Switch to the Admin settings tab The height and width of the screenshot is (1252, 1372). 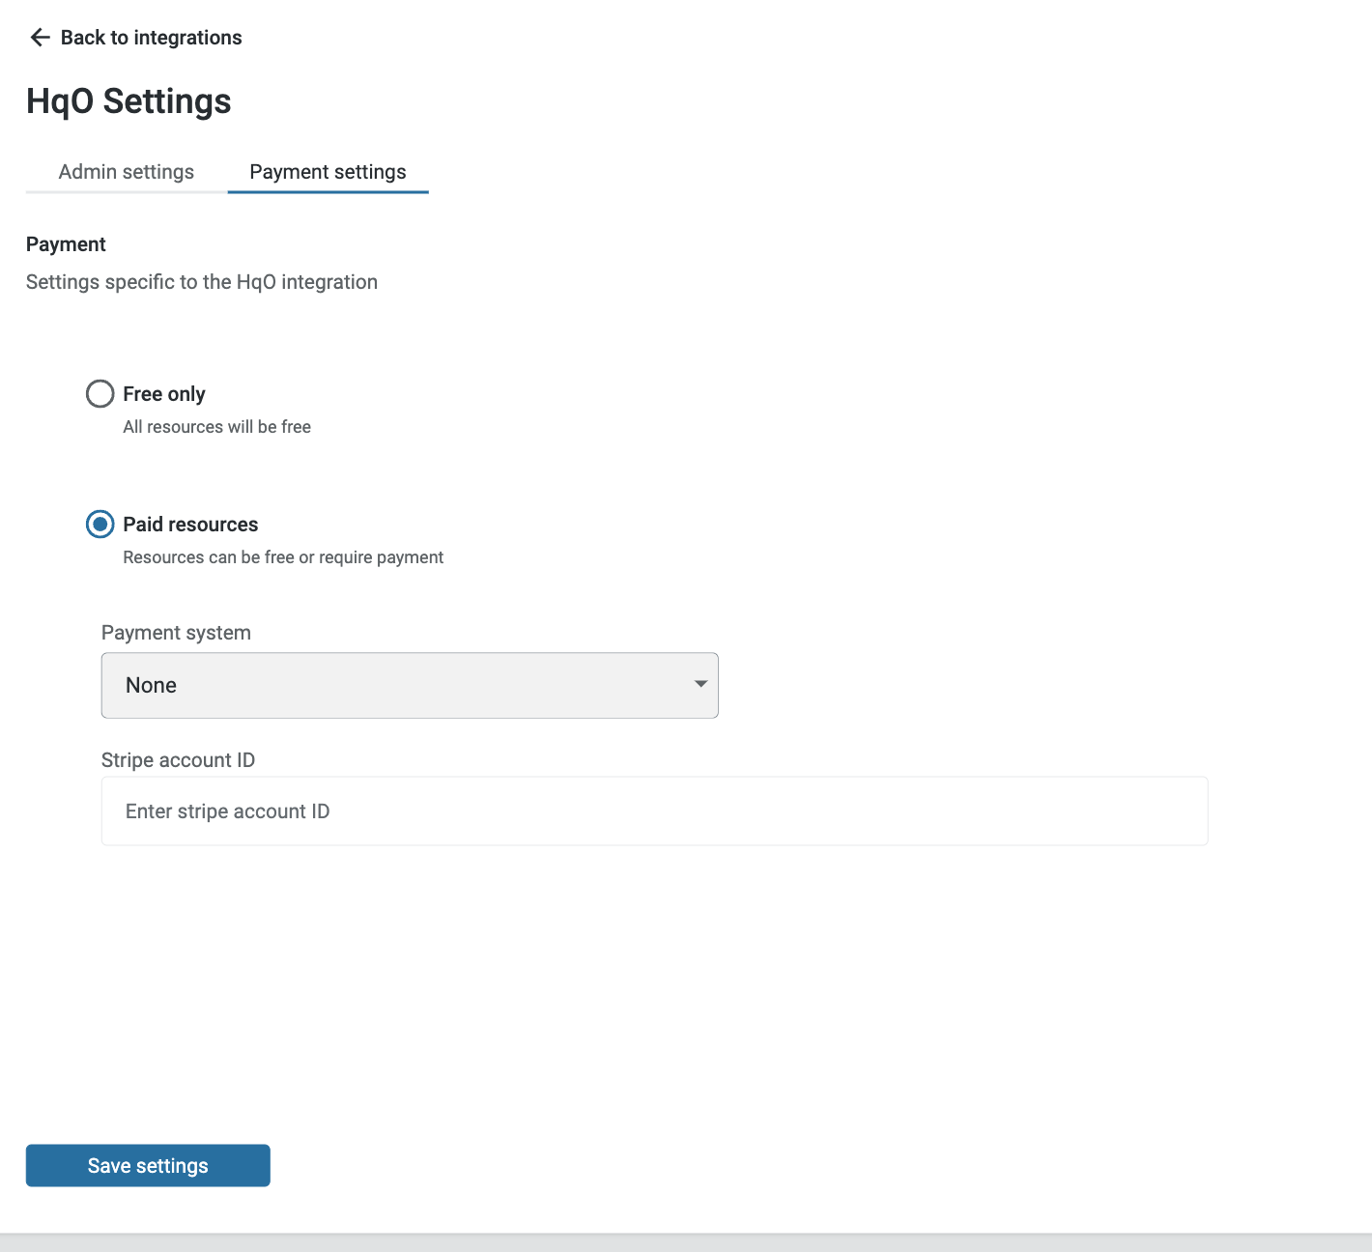pos(127,172)
